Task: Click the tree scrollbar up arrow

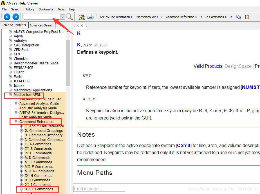Action: pos(68,32)
